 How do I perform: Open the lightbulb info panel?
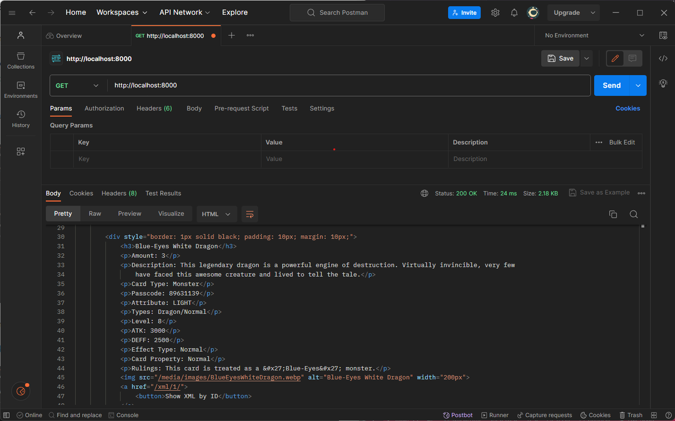663,83
